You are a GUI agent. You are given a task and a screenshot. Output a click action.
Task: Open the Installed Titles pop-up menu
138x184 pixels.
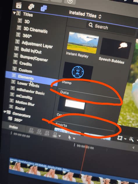(x=85, y=15)
